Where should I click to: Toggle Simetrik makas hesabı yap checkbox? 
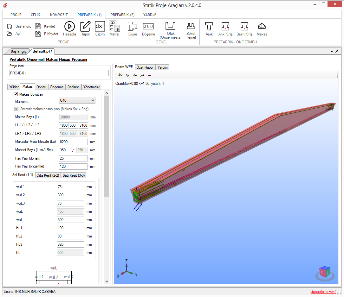tap(16, 109)
